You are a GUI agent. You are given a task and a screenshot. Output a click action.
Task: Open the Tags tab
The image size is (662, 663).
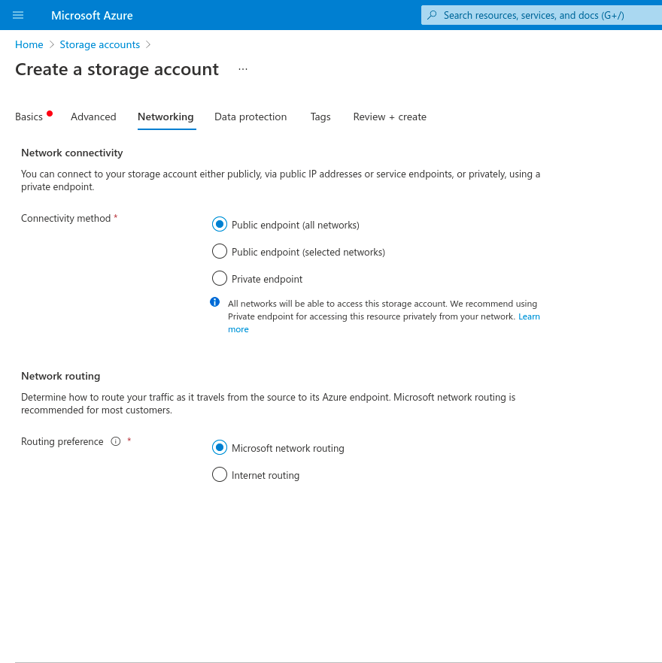tap(320, 117)
